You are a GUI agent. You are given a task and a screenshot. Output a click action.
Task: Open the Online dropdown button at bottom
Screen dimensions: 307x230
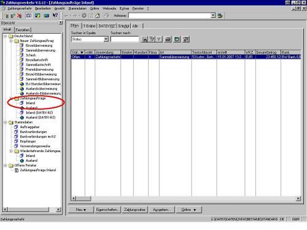click(188, 210)
